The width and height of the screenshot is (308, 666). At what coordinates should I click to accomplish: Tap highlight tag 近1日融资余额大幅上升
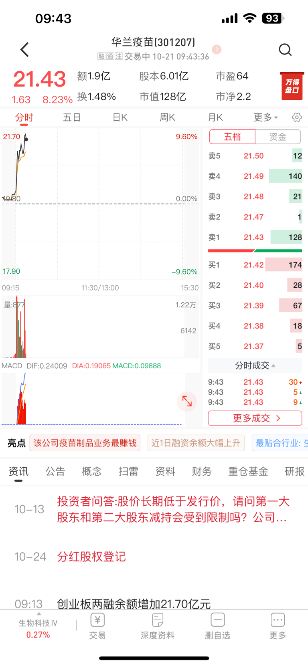196,443
